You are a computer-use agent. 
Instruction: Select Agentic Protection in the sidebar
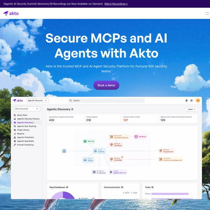tap(26, 137)
